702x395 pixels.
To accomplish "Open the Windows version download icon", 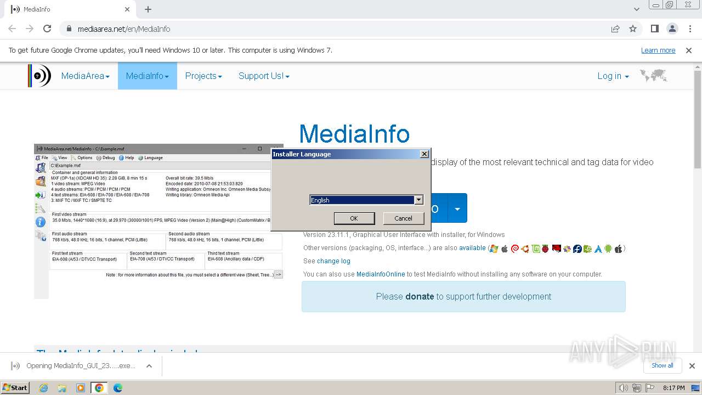I will 494,249.
